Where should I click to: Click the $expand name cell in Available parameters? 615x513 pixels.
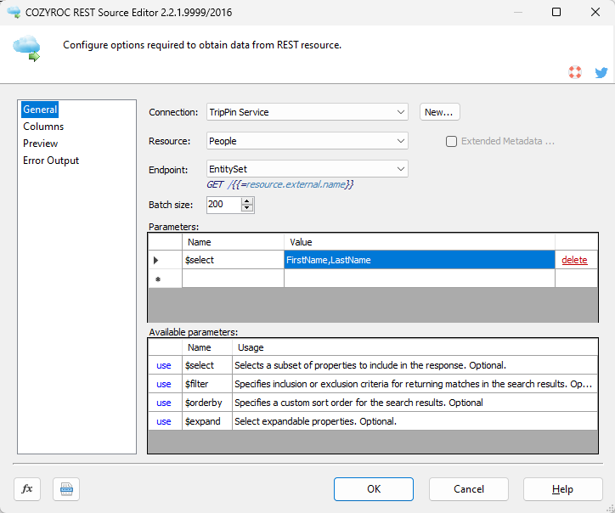click(x=207, y=421)
